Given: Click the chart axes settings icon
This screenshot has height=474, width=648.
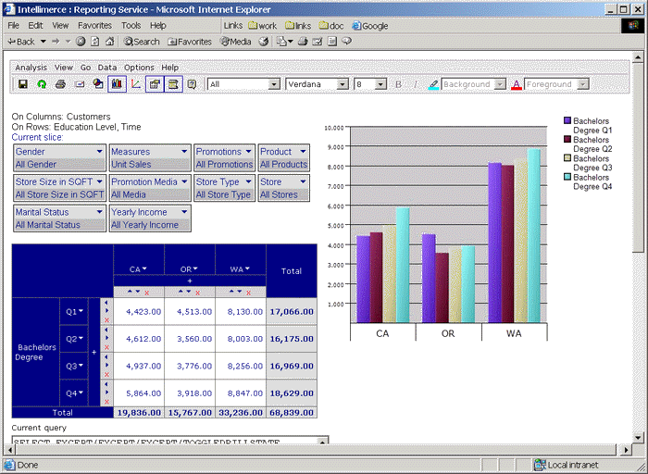Looking at the screenshot, I should tap(135, 84).
